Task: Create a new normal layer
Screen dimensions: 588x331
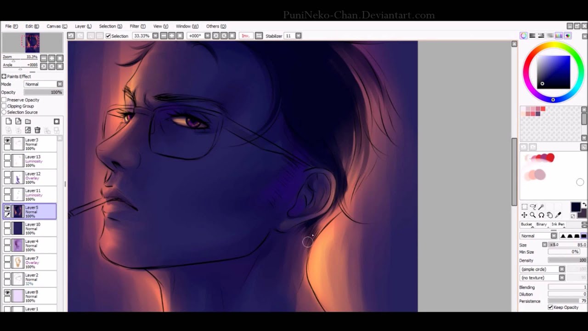Action: pyautogui.click(x=9, y=121)
